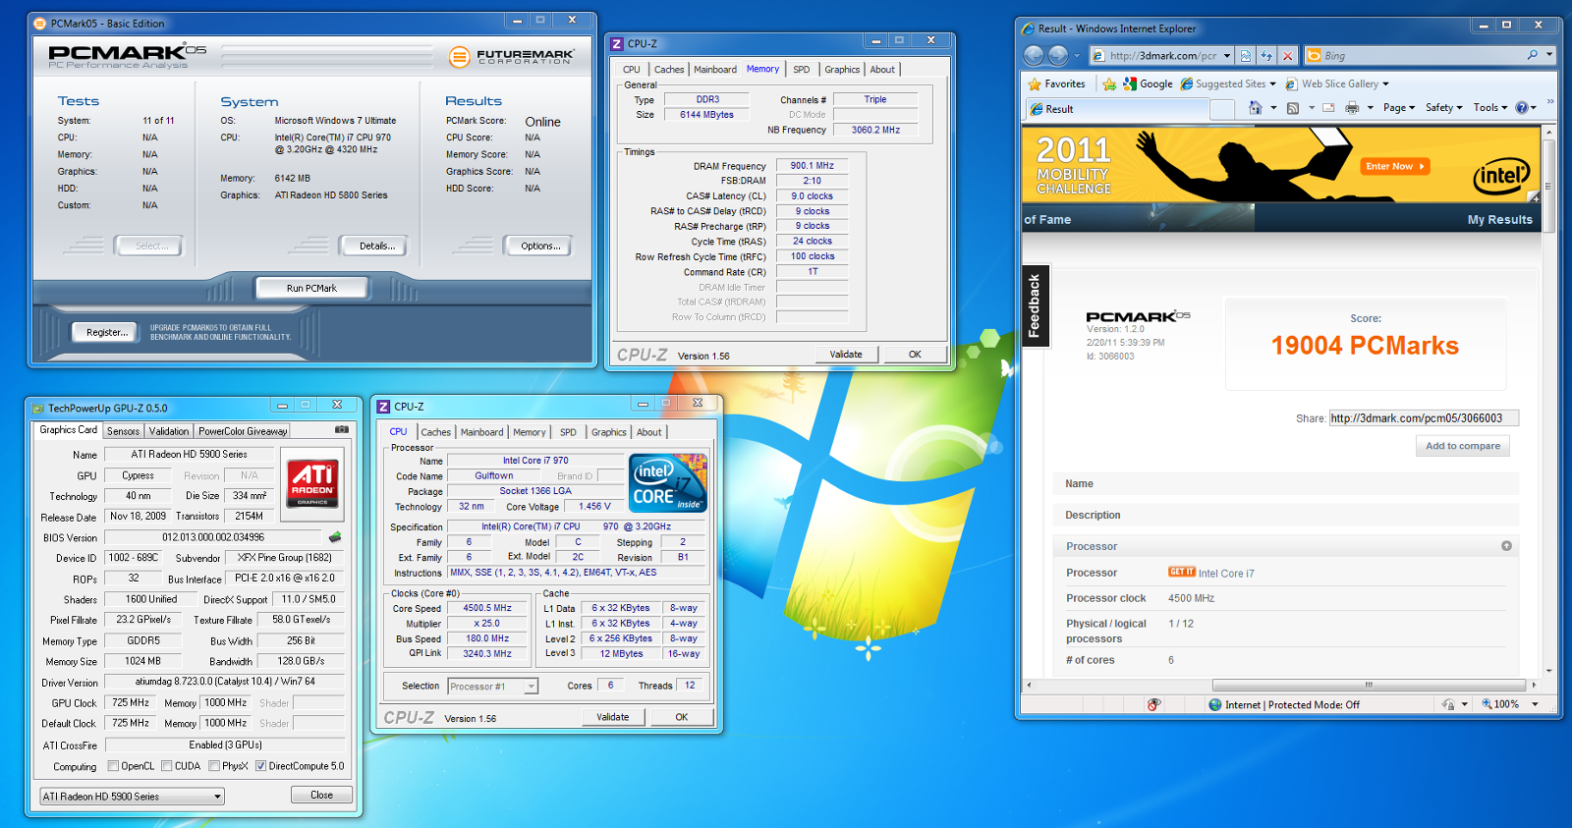Viewport: 1572px width, 828px height.
Task: Click the Back arrow in Internet Explorer
Action: point(1034,56)
